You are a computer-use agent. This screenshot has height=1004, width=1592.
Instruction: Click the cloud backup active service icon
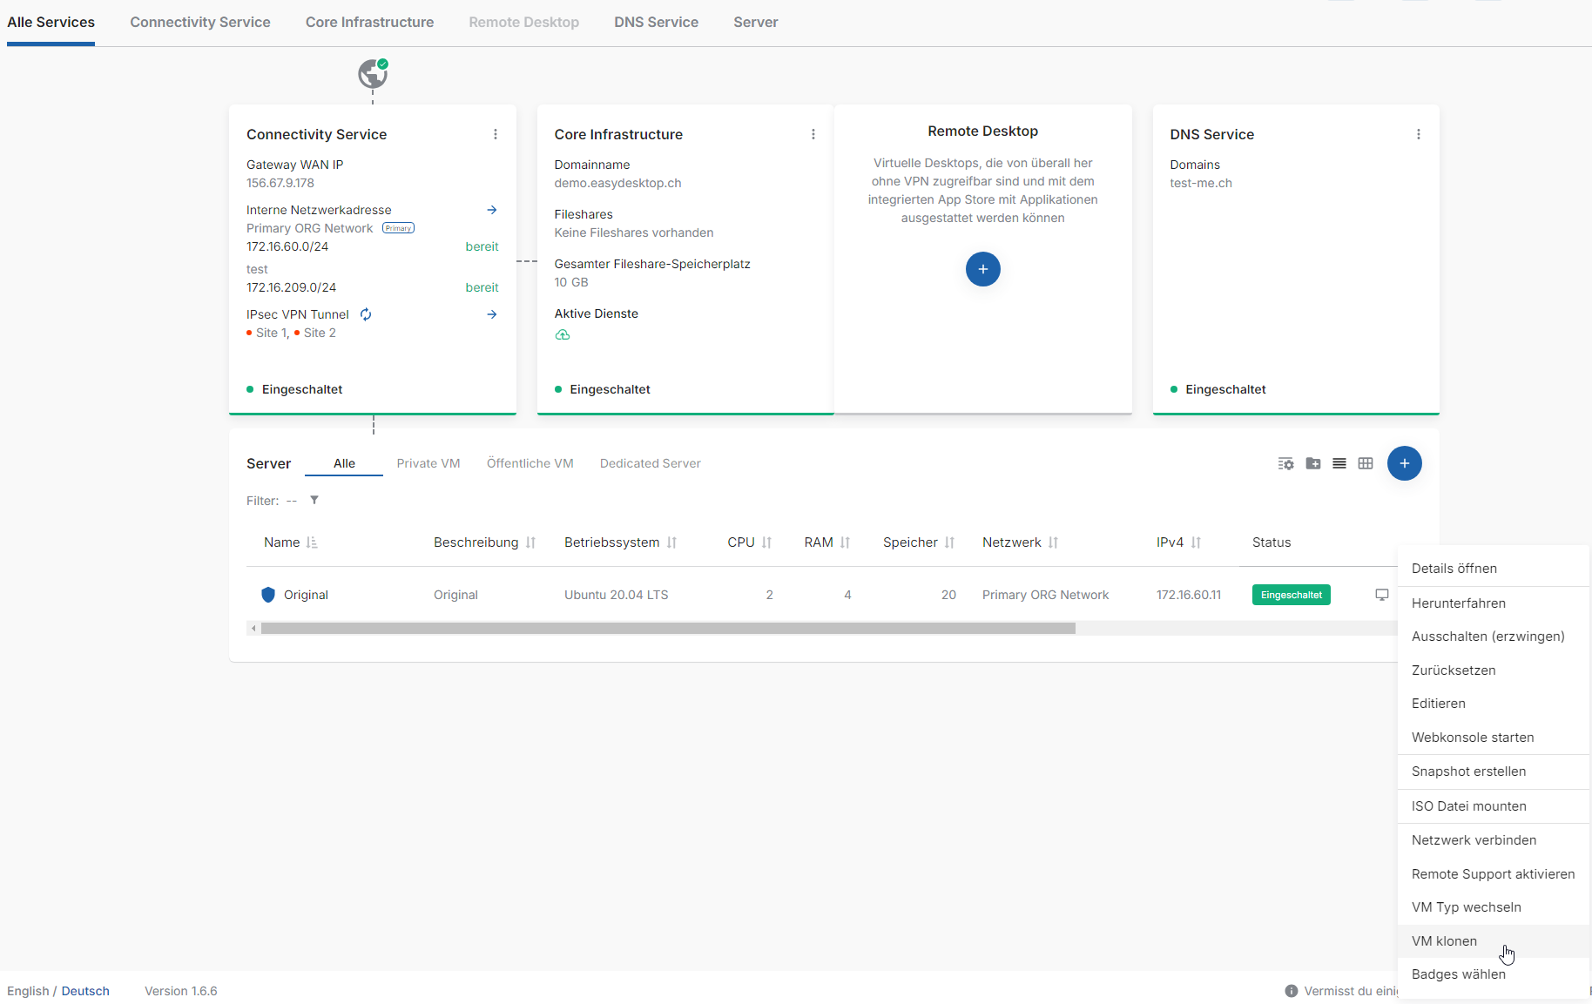[563, 334]
